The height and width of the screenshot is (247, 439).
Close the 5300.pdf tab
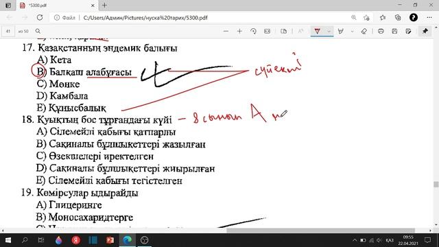click(x=93, y=5)
